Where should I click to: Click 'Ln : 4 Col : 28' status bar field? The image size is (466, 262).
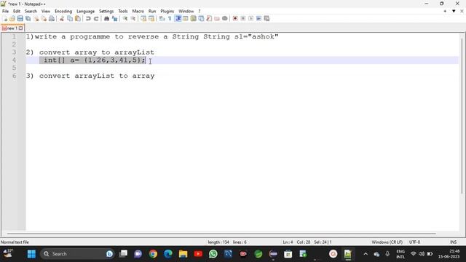(x=296, y=242)
